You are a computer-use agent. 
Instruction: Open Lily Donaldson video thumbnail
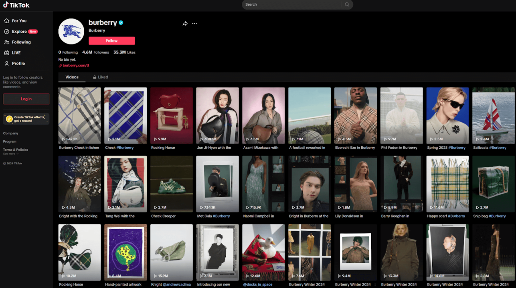[x=356, y=184]
